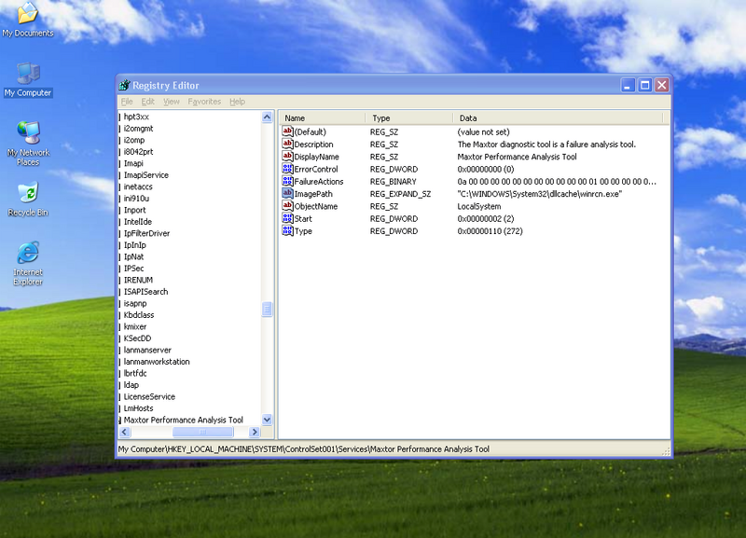Screen dimensions: 746x538
Task: Click the tree pane scroll down arrow
Action: pyautogui.click(x=267, y=420)
